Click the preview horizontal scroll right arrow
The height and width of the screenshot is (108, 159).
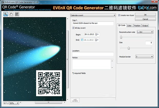65,102
